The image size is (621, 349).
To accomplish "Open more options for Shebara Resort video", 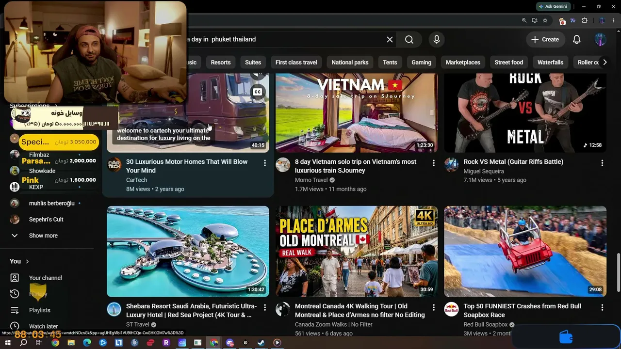I will point(265,308).
